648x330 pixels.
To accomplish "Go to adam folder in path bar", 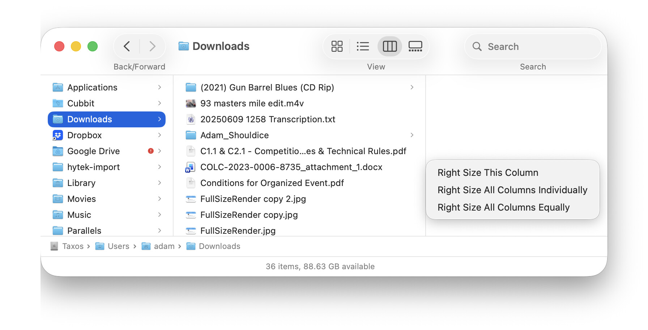I will click(x=164, y=246).
